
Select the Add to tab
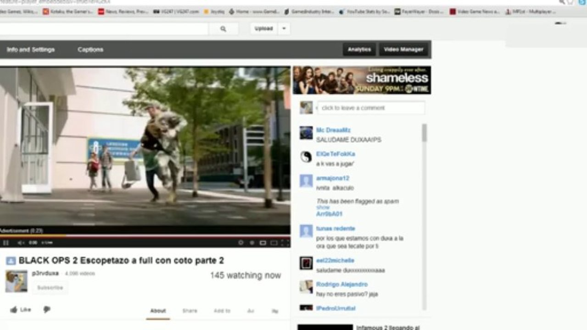[222, 311]
